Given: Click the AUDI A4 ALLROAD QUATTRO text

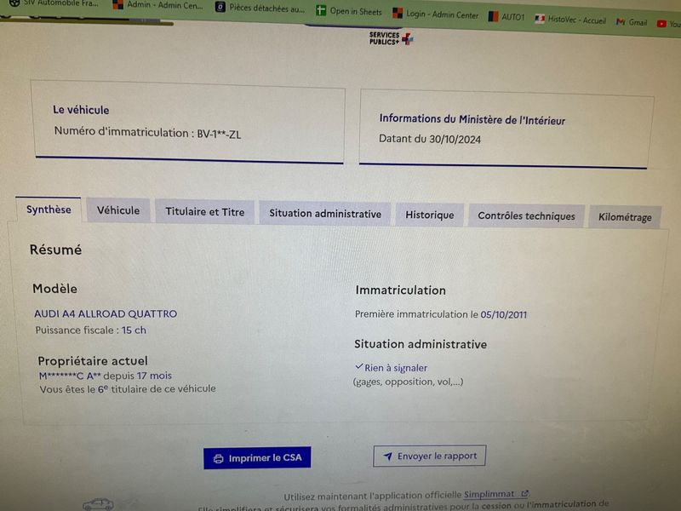Looking at the screenshot, I should pyautogui.click(x=106, y=313).
